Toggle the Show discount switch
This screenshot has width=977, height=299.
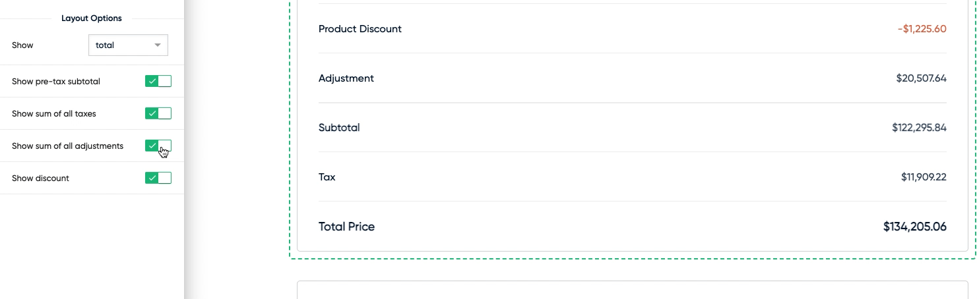[158, 178]
